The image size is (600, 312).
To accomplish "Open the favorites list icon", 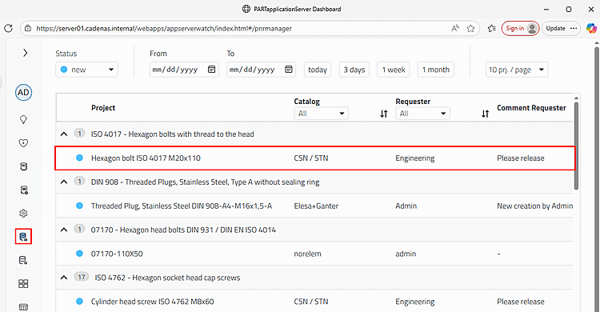I will click(x=492, y=28).
